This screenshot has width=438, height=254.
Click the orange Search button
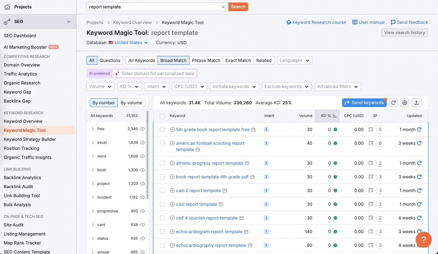coord(238,7)
